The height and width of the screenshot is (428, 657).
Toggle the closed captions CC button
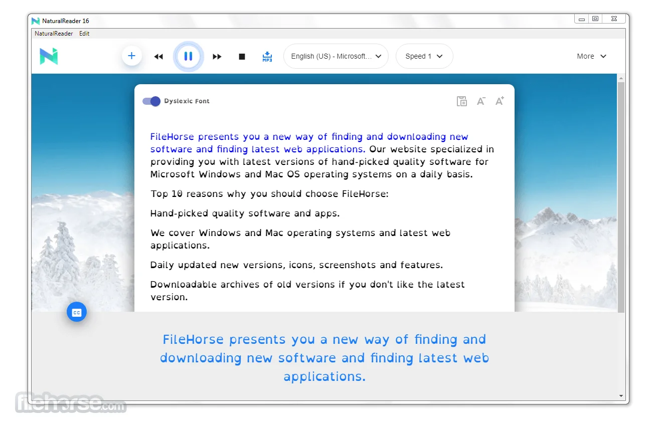click(77, 312)
